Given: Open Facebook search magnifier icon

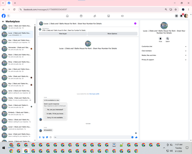Looking at the screenshot, I should tap(8, 16).
